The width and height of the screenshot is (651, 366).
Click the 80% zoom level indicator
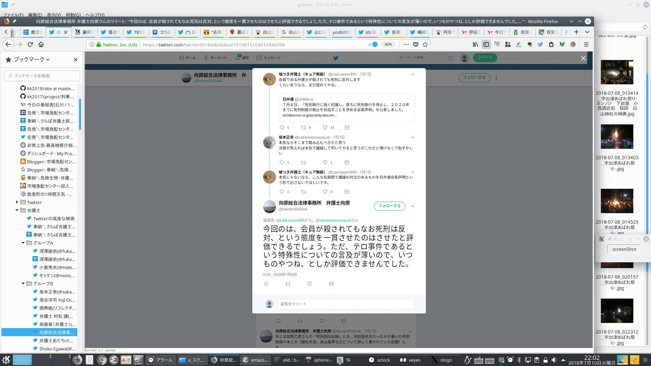(389, 44)
